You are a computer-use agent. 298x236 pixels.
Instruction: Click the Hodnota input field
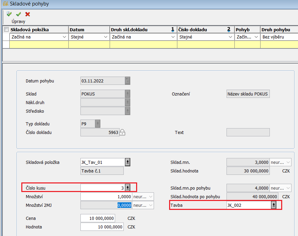click(102, 227)
